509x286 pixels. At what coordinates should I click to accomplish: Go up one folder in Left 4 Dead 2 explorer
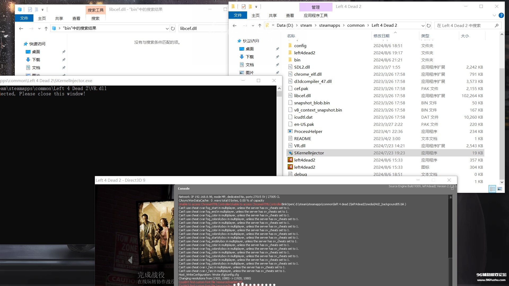tap(260, 25)
